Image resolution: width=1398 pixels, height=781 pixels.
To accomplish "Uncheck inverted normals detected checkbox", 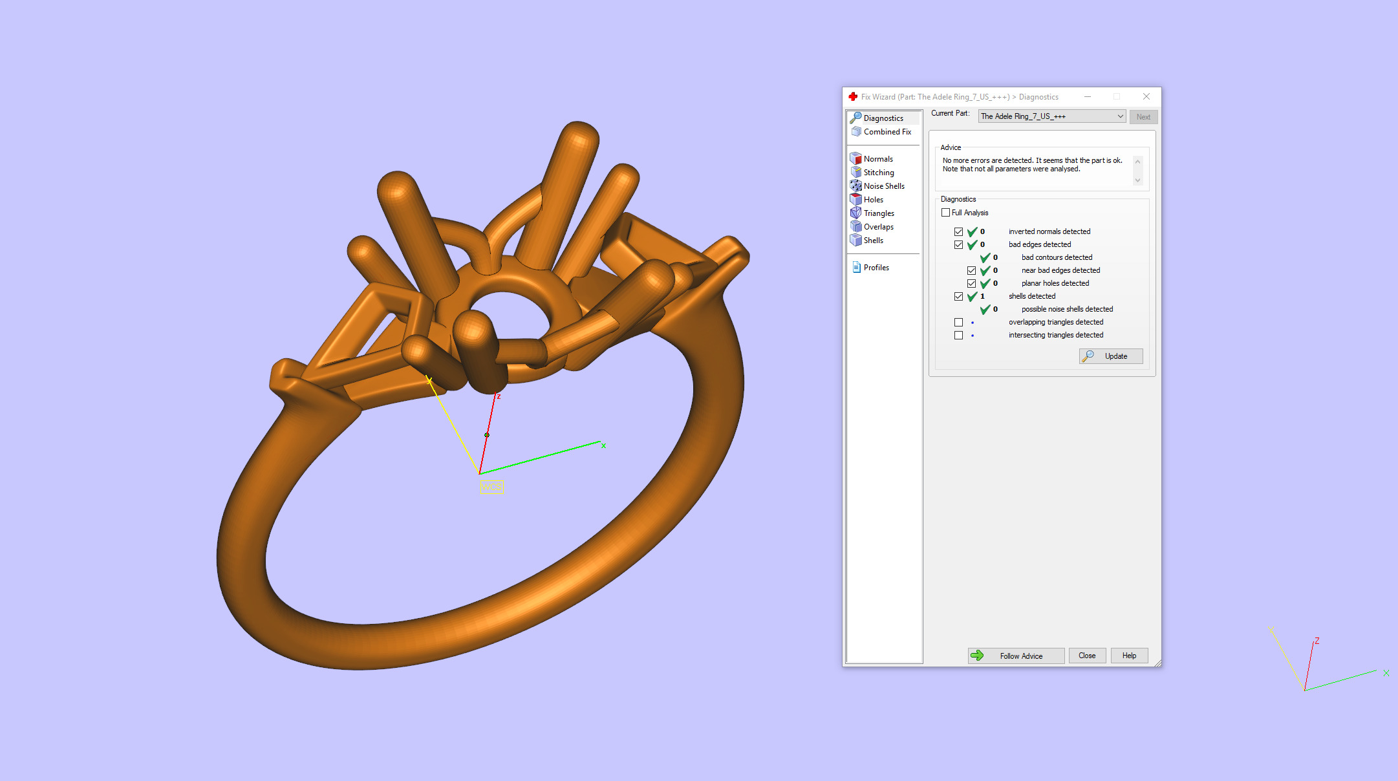I will (958, 231).
